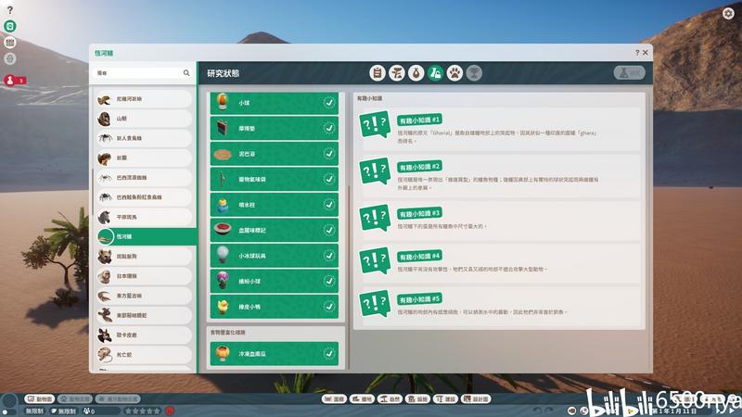Click the help question mark in Zoopedia title bar
The height and width of the screenshot is (417, 742).
coord(637,53)
